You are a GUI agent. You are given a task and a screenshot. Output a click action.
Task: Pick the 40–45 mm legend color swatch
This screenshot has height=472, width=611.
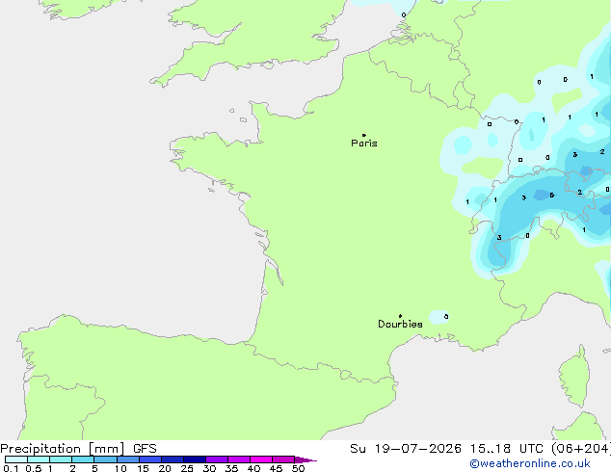(261, 459)
